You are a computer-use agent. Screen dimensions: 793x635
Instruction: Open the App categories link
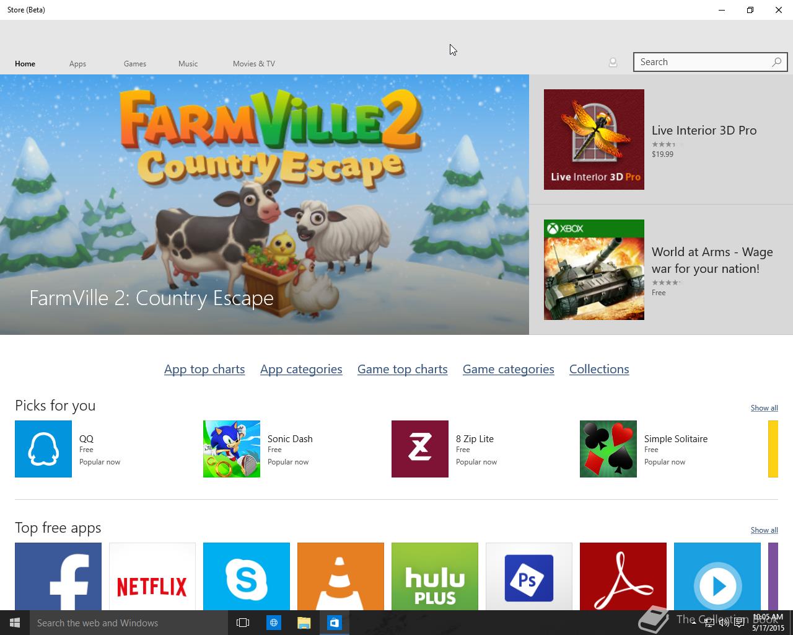(x=301, y=369)
